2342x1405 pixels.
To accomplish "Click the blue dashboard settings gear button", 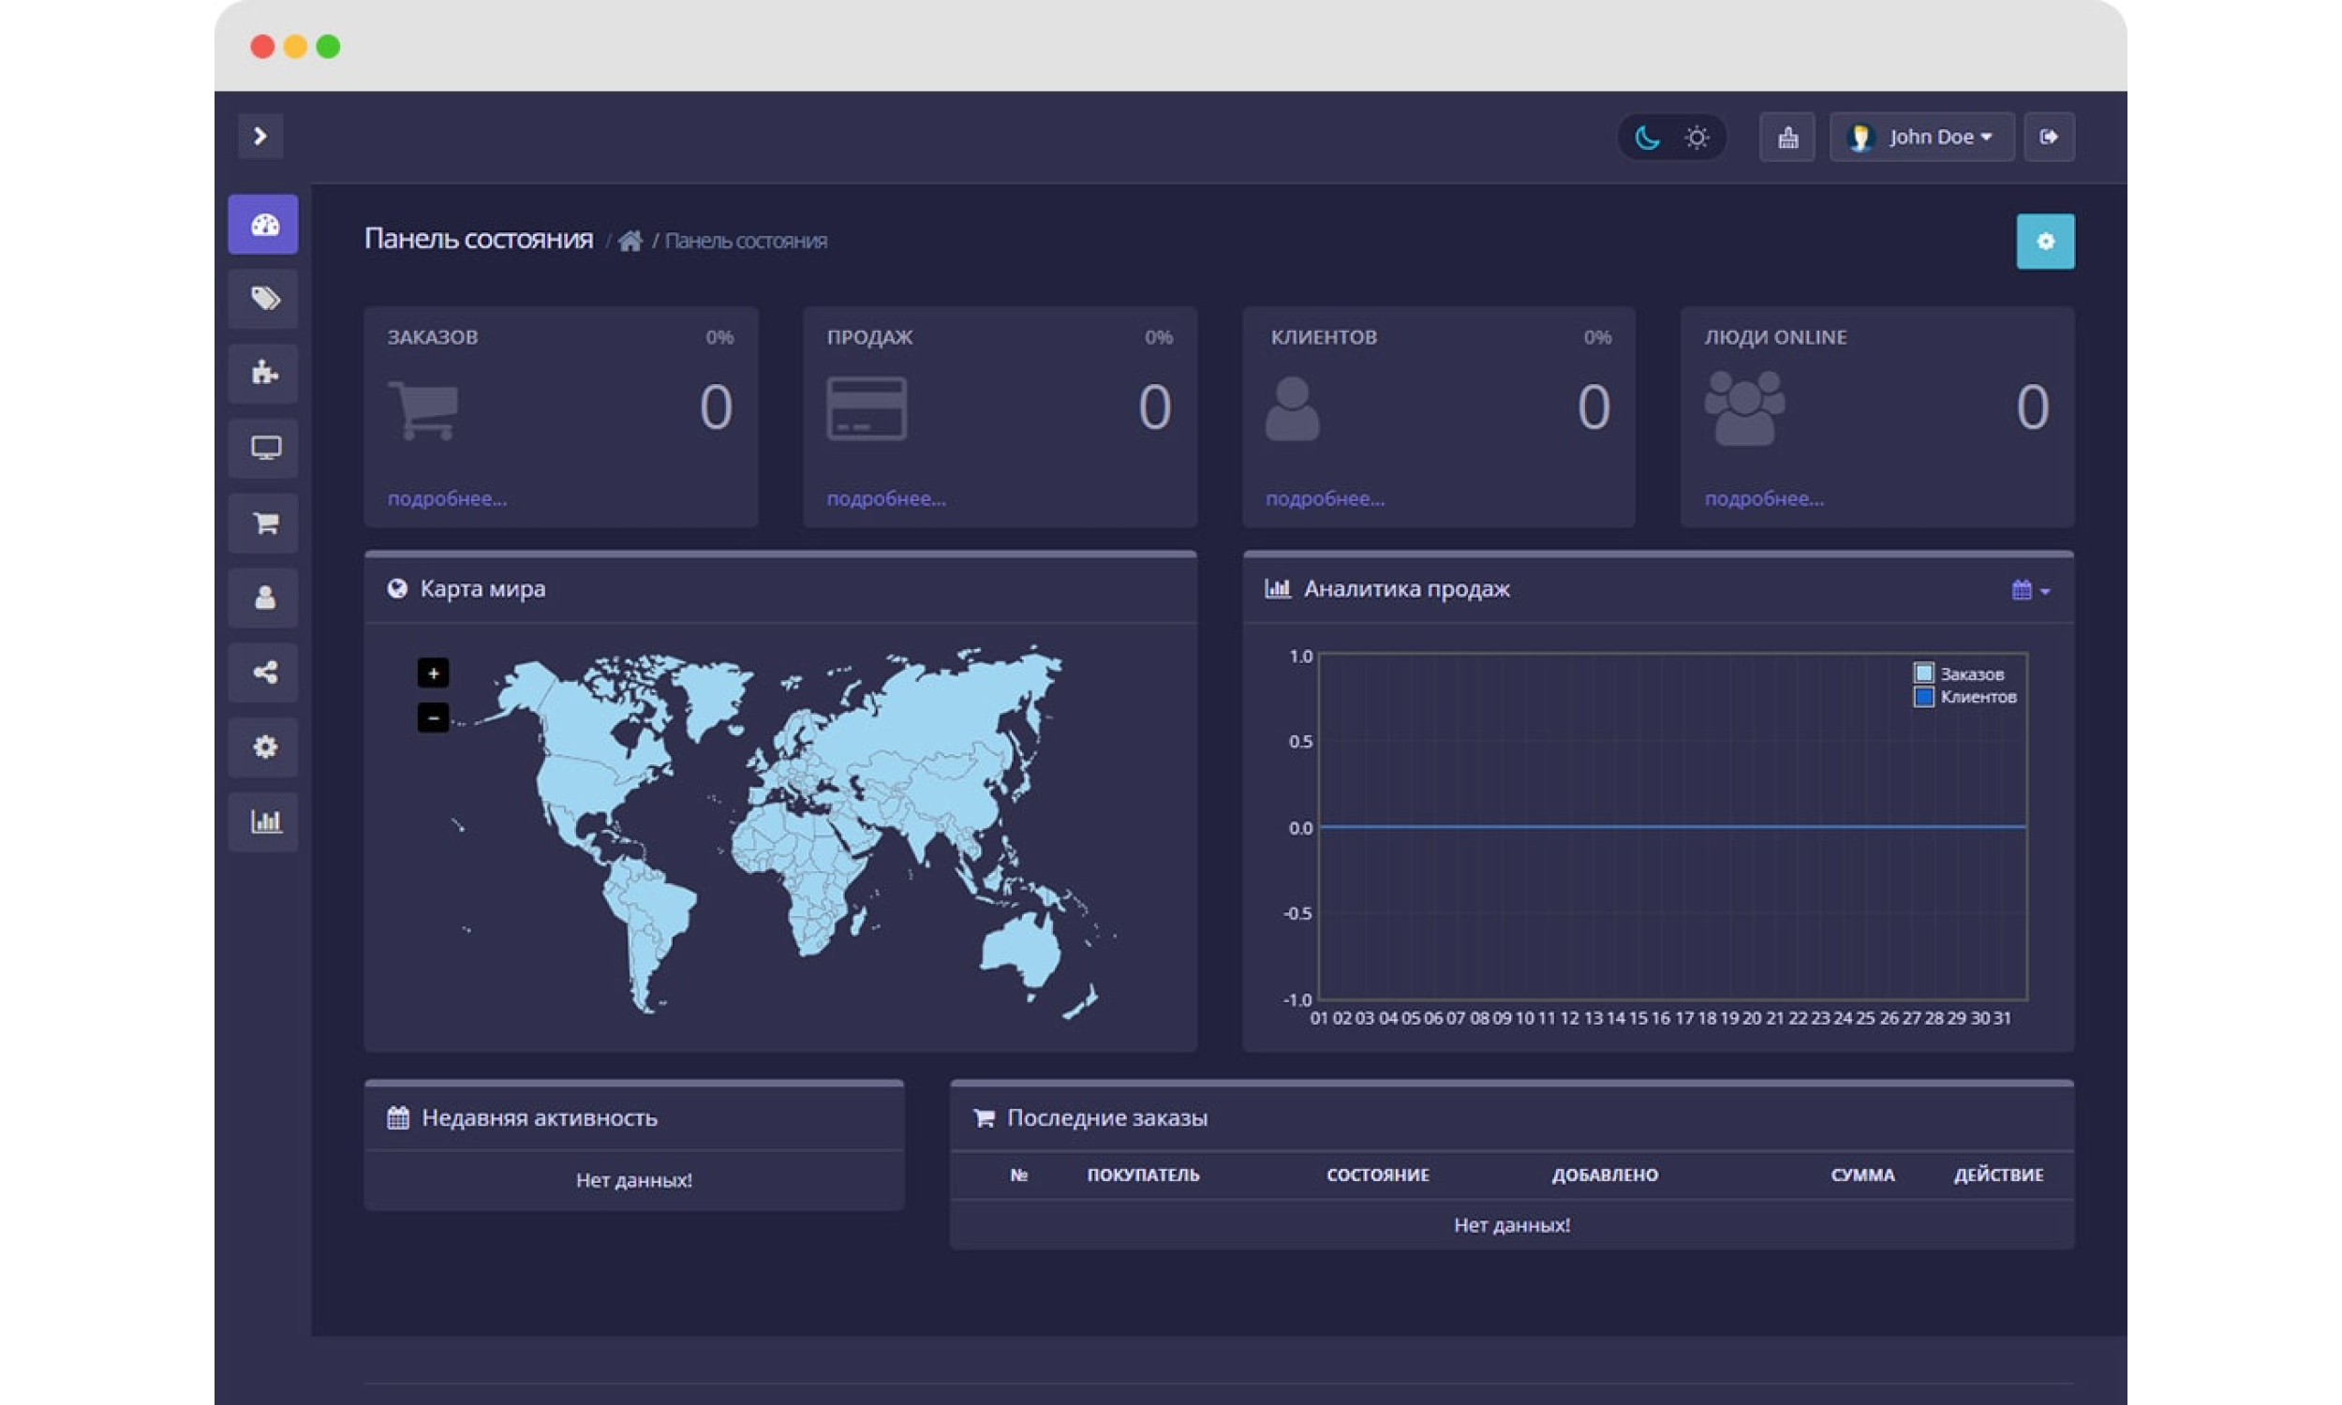I will (2044, 242).
